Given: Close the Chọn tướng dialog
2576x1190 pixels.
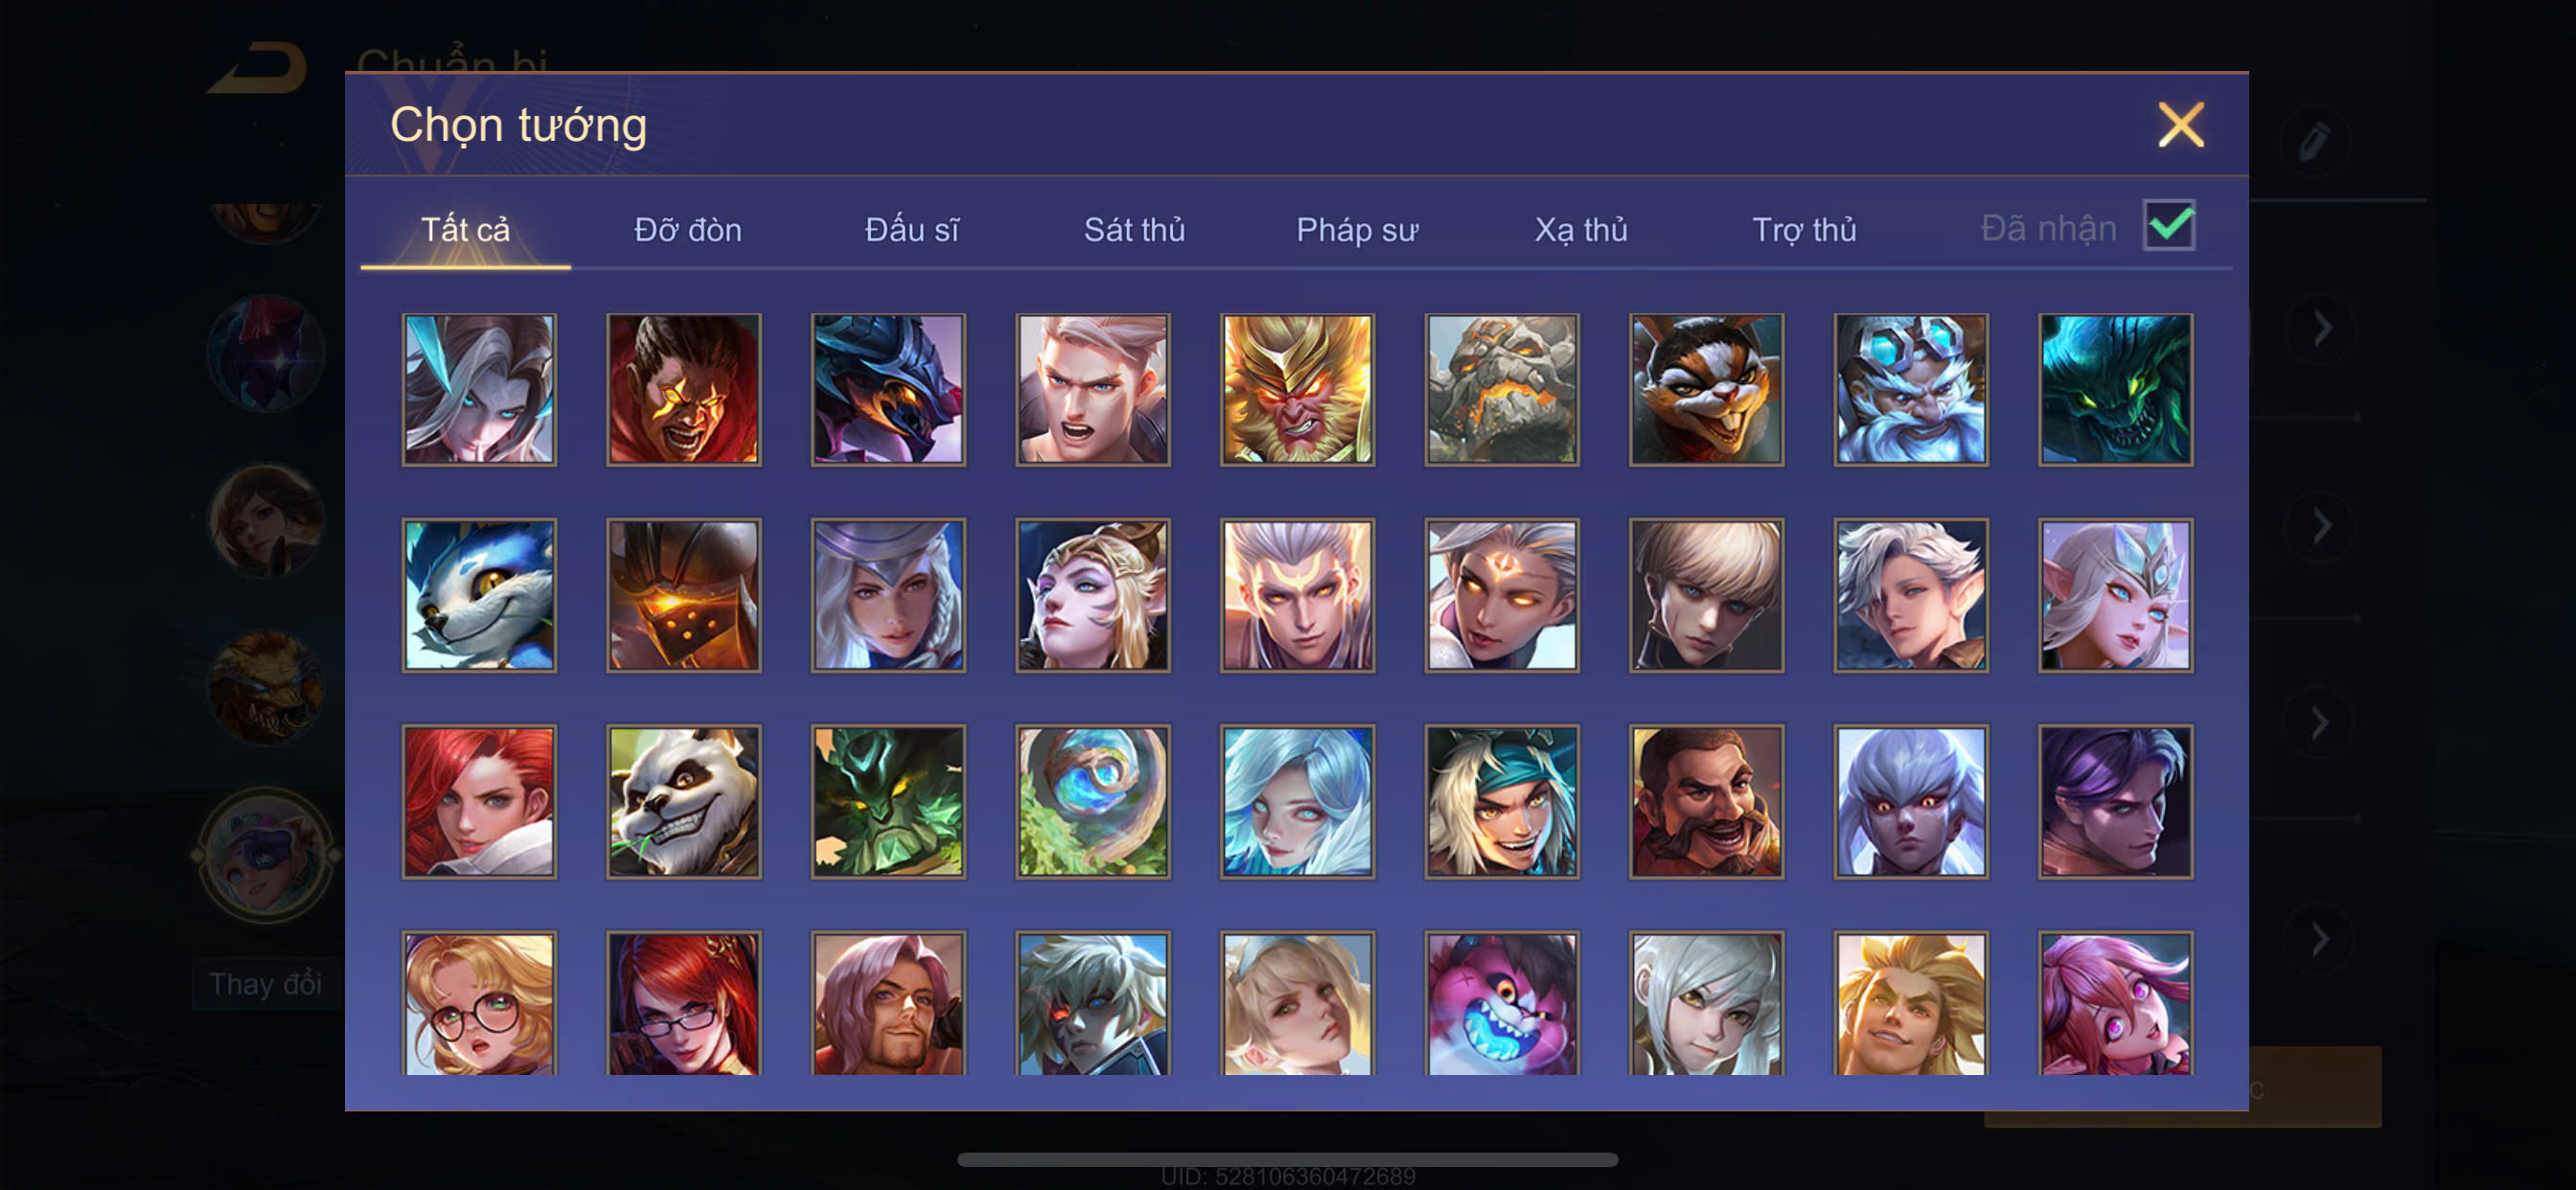Looking at the screenshot, I should 2180,125.
